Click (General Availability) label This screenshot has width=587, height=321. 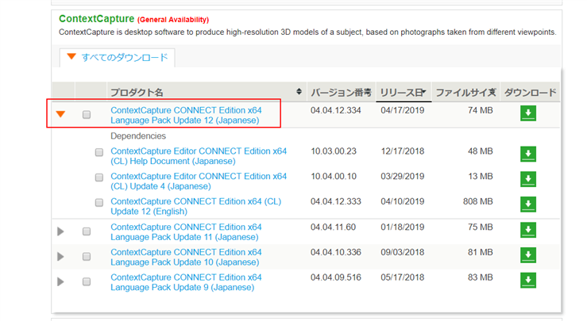[x=173, y=20]
